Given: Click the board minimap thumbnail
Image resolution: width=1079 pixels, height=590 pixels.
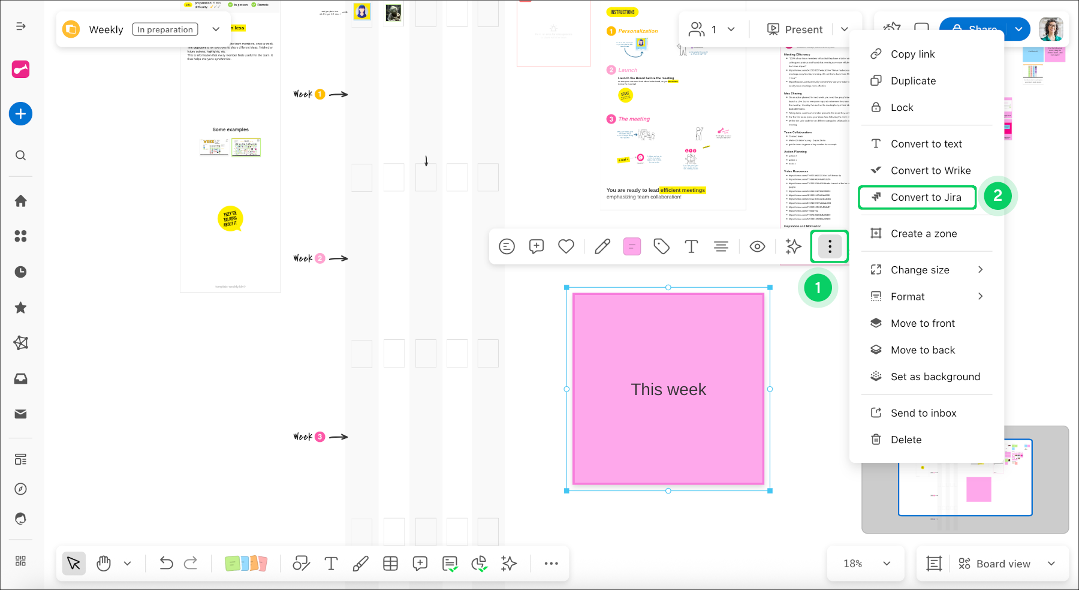Looking at the screenshot, I should click(x=965, y=479).
